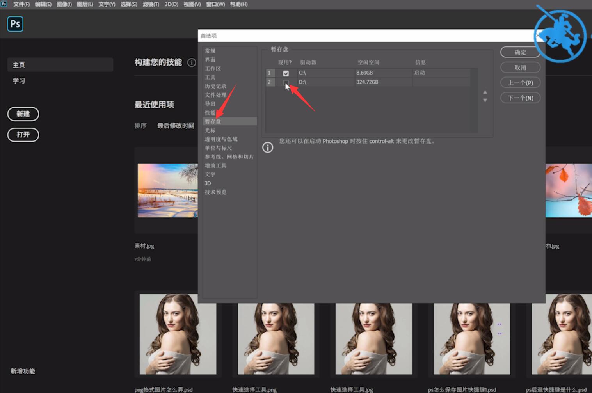
Task: Open the 图像(I) menu
Action: (64, 4)
